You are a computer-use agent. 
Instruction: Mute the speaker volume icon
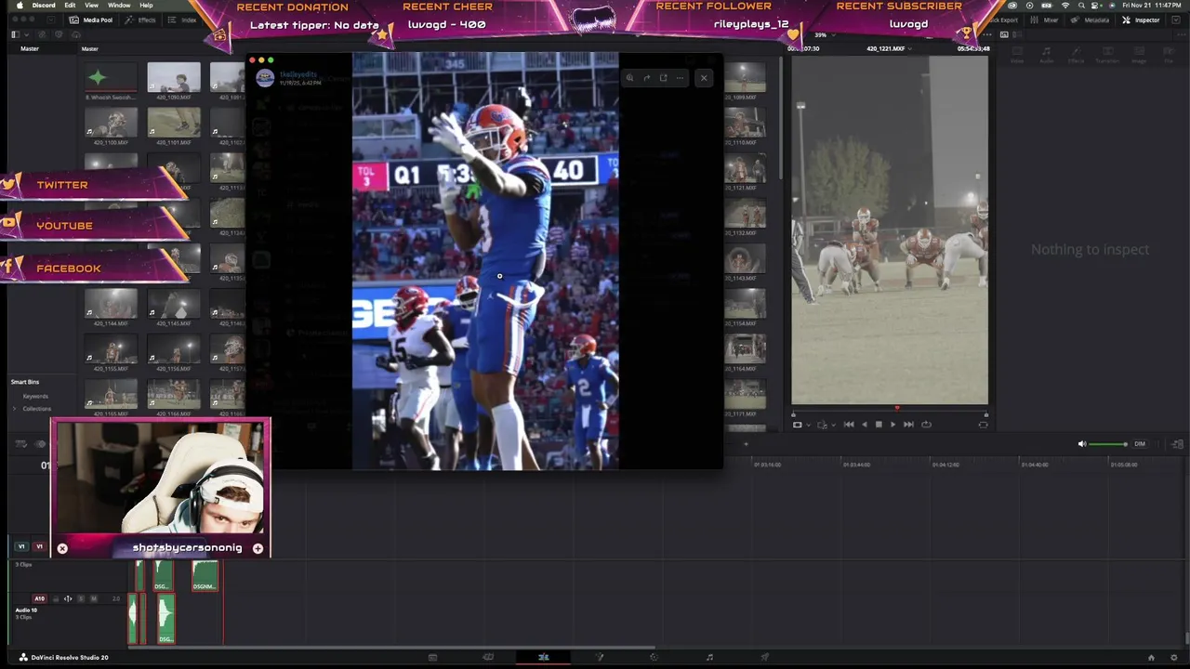coord(1081,444)
